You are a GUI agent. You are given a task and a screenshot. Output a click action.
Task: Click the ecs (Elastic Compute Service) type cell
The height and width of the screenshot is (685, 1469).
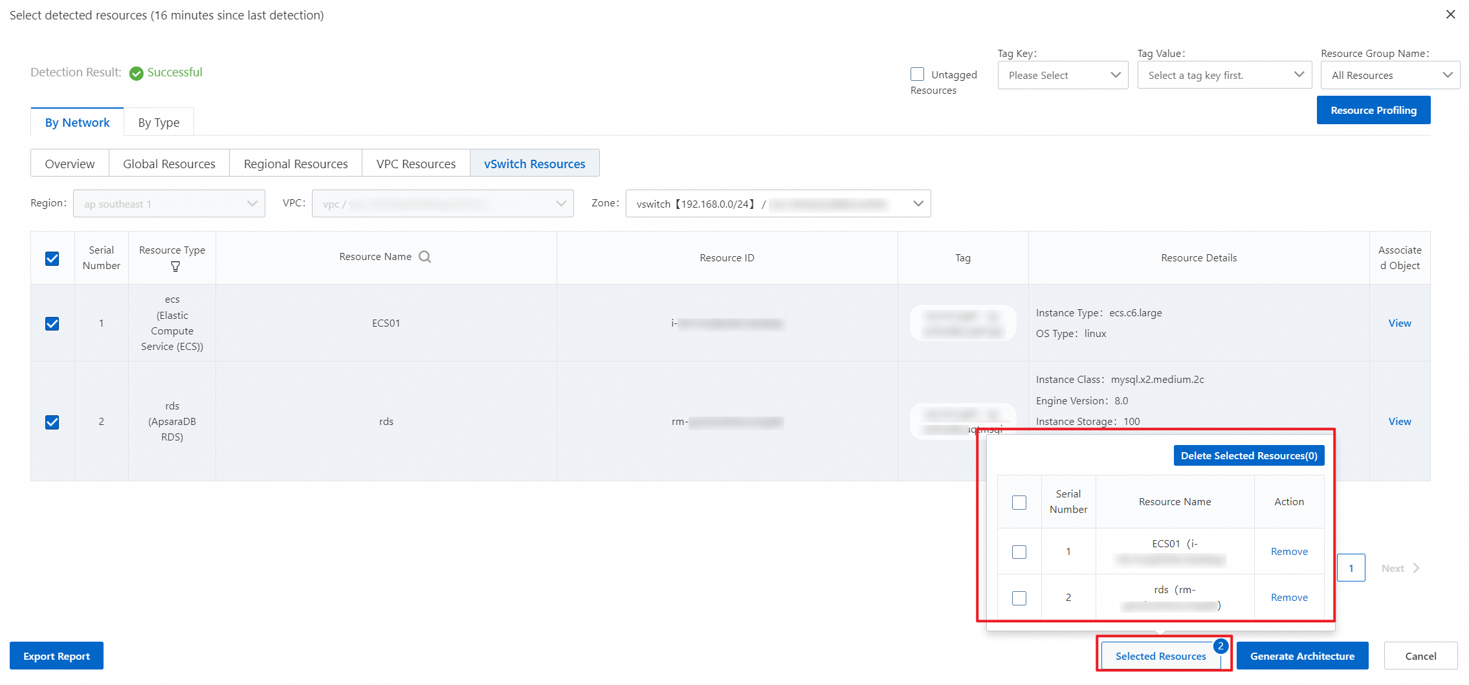pos(172,323)
